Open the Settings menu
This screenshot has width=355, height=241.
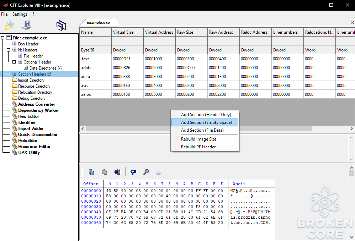pyautogui.click(x=20, y=14)
